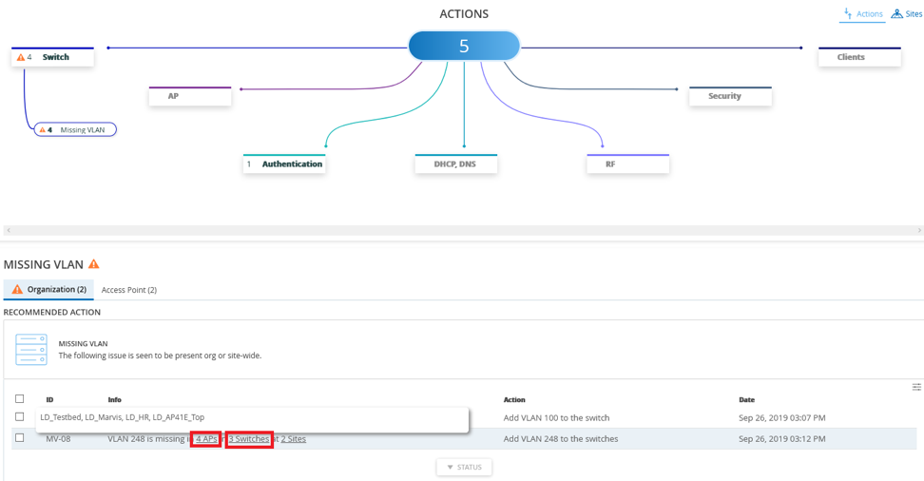Open the Access Point (2) tab
This screenshot has width=924, height=481.
(129, 290)
